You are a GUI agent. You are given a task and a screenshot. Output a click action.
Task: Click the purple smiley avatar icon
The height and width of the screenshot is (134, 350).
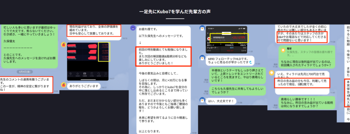133,28
